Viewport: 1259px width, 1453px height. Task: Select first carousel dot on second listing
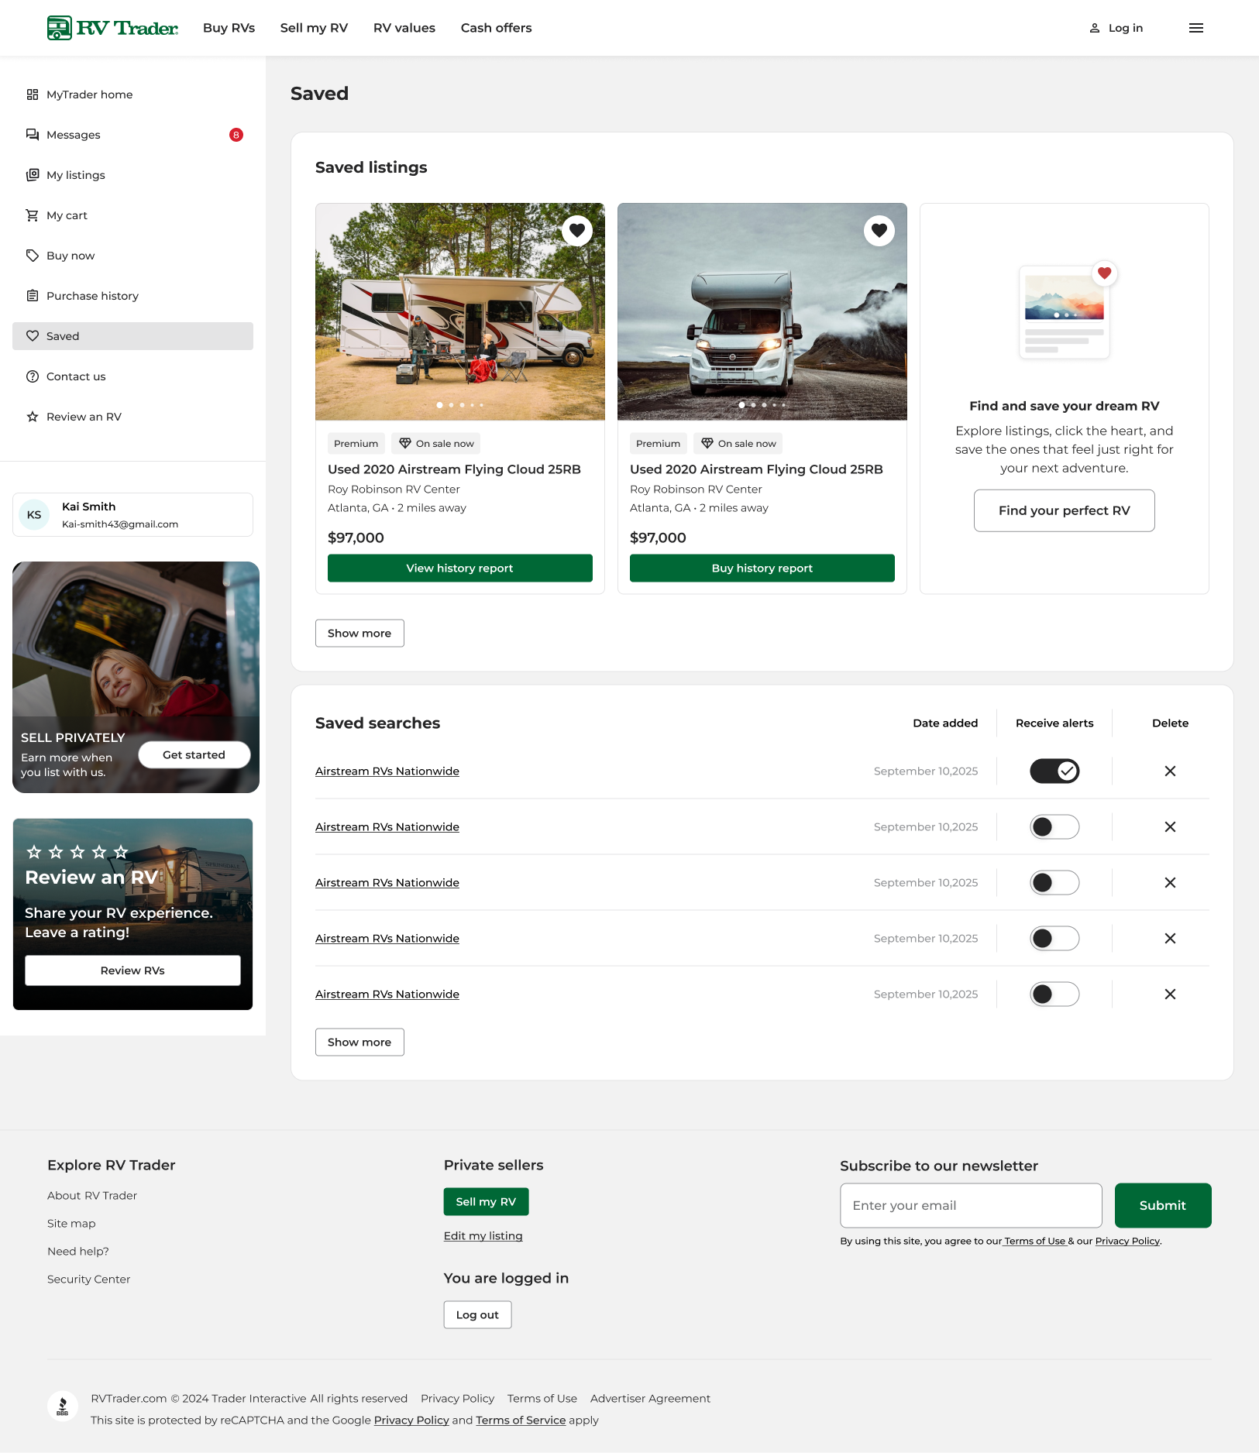click(x=742, y=405)
